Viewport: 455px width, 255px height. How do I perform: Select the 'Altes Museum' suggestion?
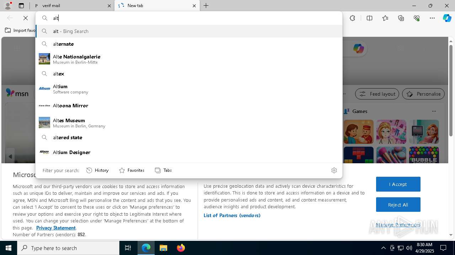click(x=189, y=123)
